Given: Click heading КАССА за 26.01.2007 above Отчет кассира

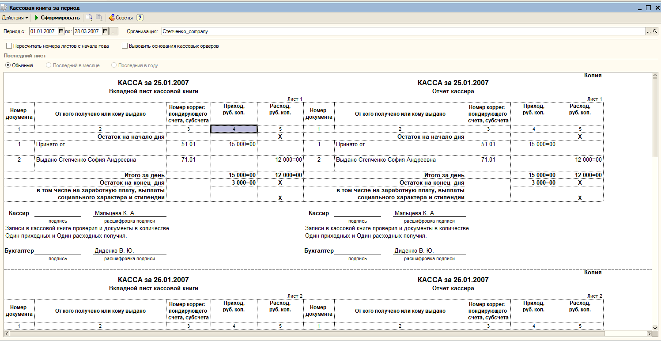Looking at the screenshot, I should click(453, 280).
